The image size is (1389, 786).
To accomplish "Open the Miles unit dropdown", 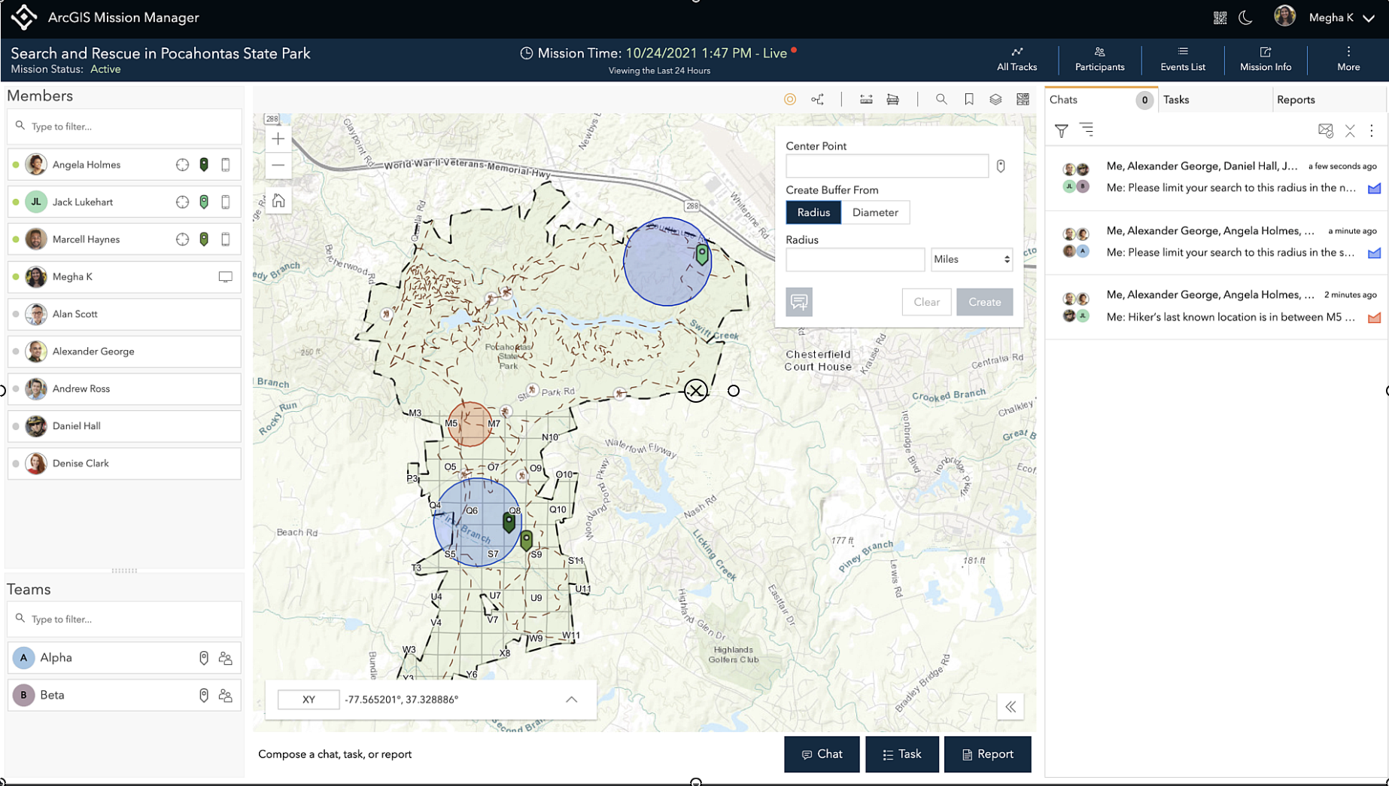I will point(971,260).
